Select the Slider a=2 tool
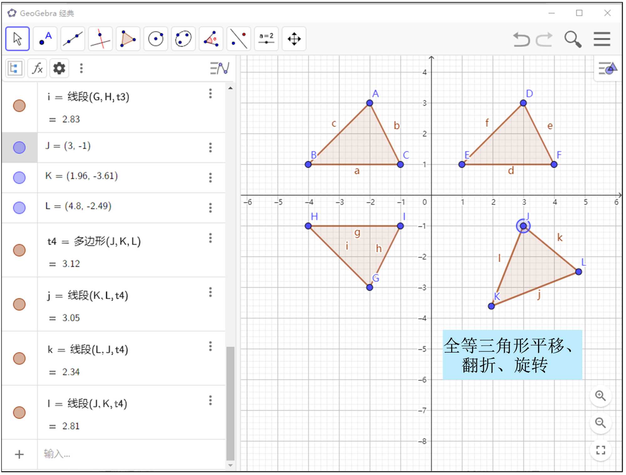626x475 pixels. pos(266,39)
